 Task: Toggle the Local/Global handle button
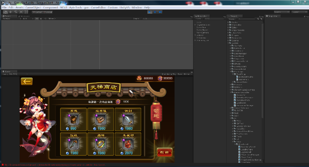click(48, 12)
